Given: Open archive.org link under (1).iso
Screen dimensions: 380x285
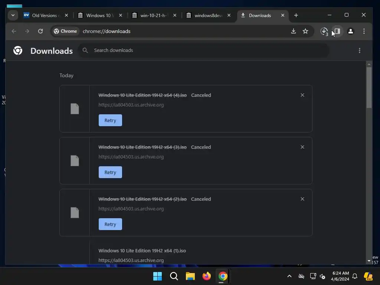Looking at the screenshot, I should 131,260.
